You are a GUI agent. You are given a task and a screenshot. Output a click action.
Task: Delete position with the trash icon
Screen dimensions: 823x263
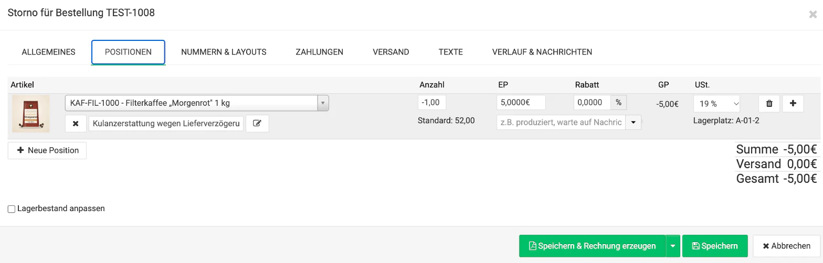[769, 104]
